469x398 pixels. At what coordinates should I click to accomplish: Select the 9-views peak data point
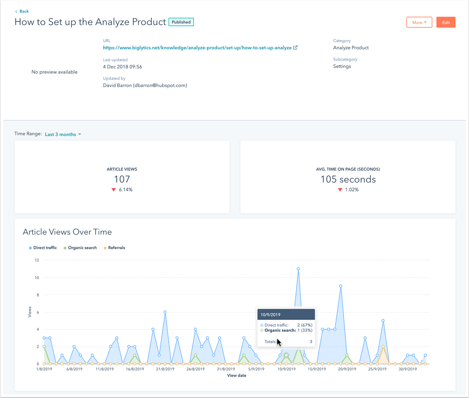(341, 286)
